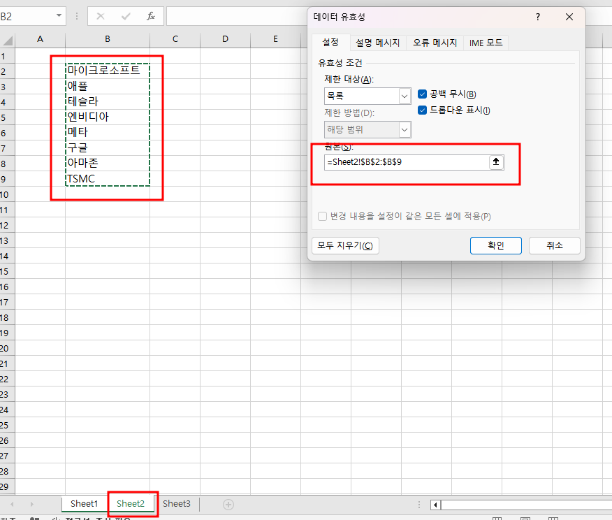Select cell with TSMC
The height and width of the screenshot is (520, 612).
[108, 178]
